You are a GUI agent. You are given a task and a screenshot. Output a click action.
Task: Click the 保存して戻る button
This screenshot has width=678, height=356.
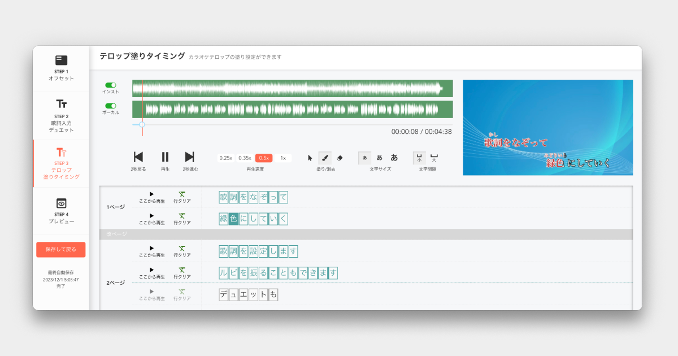(x=61, y=250)
